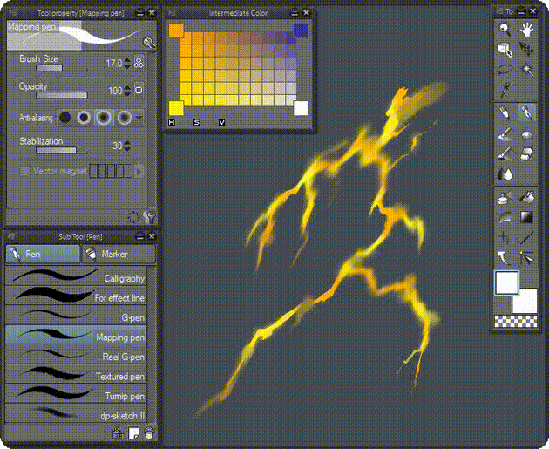Delete sub tool with trash icon

pyautogui.click(x=149, y=433)
